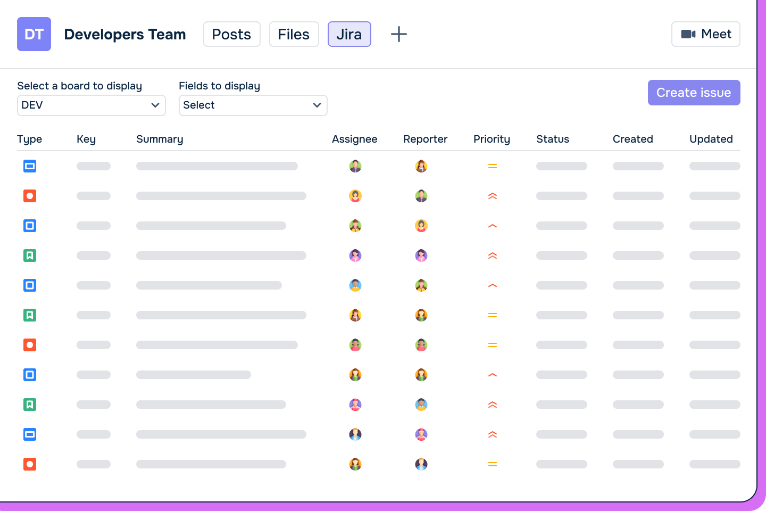Image resolution: width=766 pixels, height=511 pixels.
Task: Click the Create issue button
Action: coord(694,93)
